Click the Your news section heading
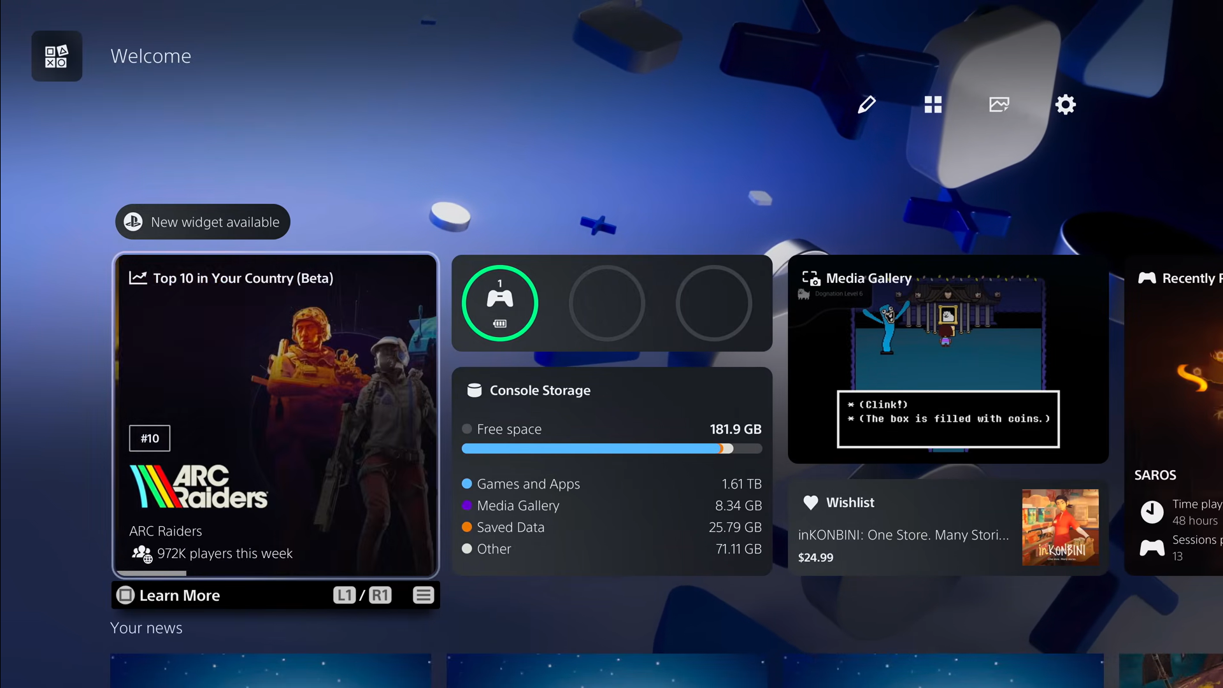 tap(147, 628)
